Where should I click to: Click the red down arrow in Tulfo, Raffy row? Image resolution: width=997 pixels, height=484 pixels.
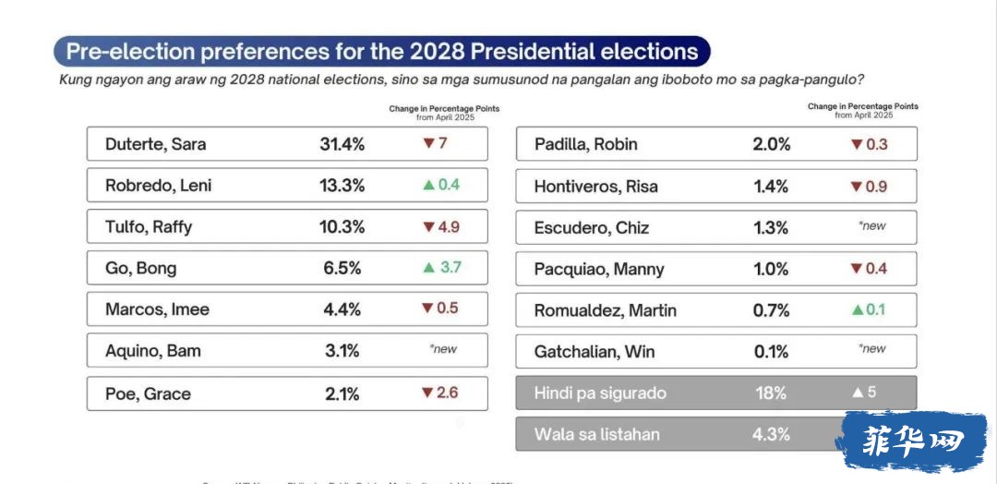pyautogui.click(x=427, y=226)
